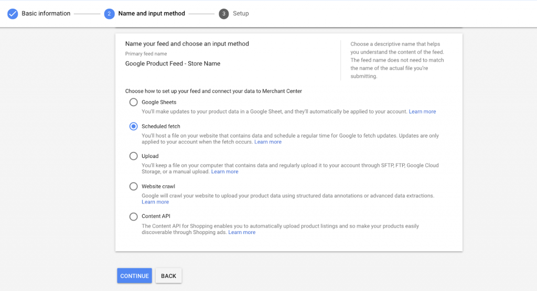This screenshot has width=537, height=291.
Task: Click the Scheduled fetch option label
Action: [x=160, y=126]
